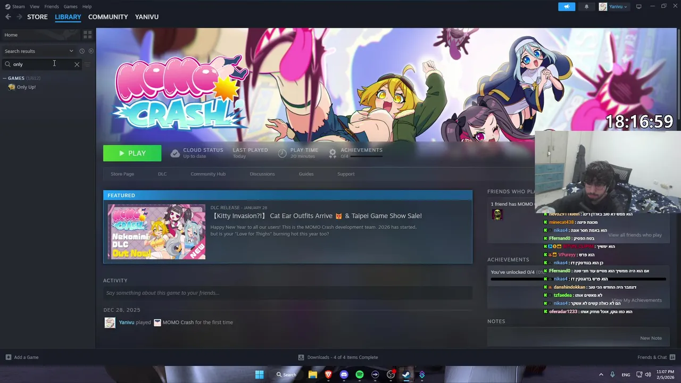Open the View menu

[x=35, y=6]
